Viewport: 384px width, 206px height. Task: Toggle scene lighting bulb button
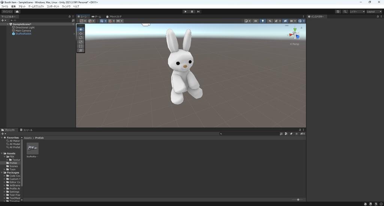(x=262, y=21)
